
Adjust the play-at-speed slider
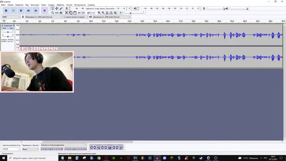coord(134,13)
